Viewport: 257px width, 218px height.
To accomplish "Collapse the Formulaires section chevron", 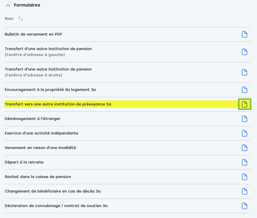I will [x=8, y=5].
